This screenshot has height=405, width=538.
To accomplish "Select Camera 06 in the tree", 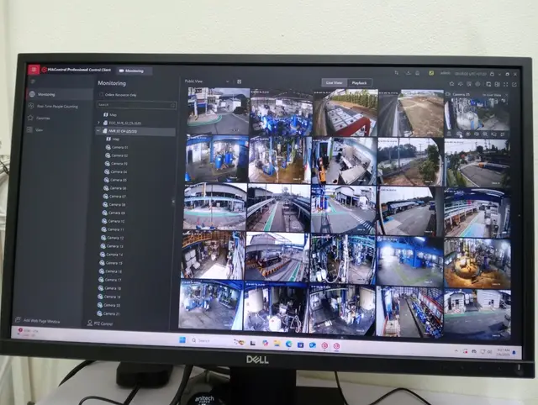I will [115, 188].
